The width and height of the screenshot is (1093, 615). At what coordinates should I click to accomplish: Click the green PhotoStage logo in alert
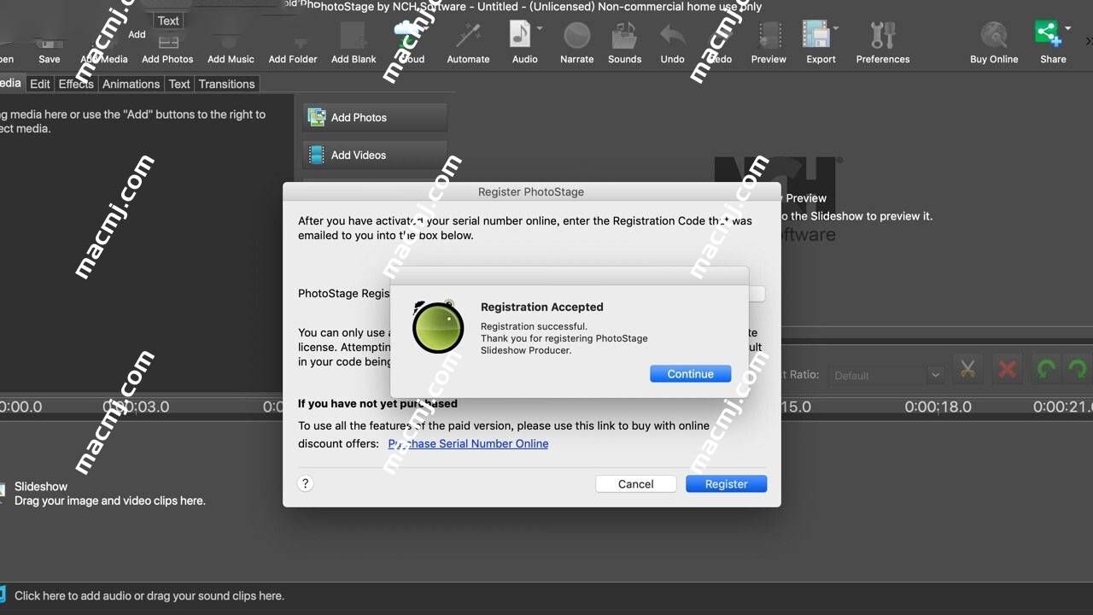click(x=438, y=327)
